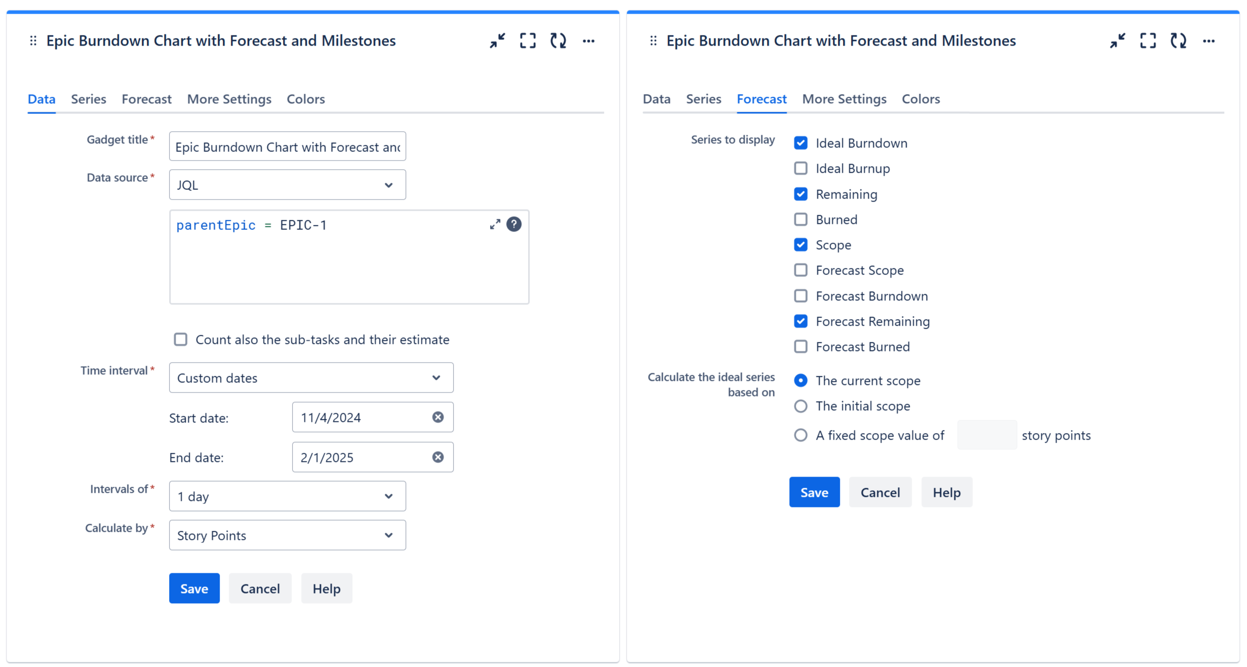Collapse the left gadget with the minimize arrows
The width and height of the screenshot is (1247, 667).
coord(497,41)
